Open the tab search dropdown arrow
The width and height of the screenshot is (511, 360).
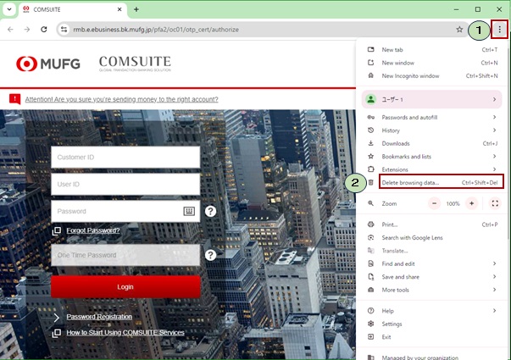[9, 9]
